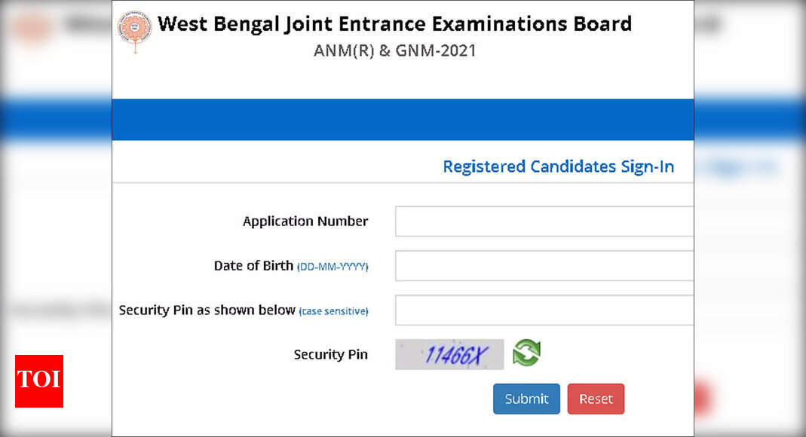Click the DD-MM-YYYY format hint
This screenshot has width=806, height=437.
333,267
